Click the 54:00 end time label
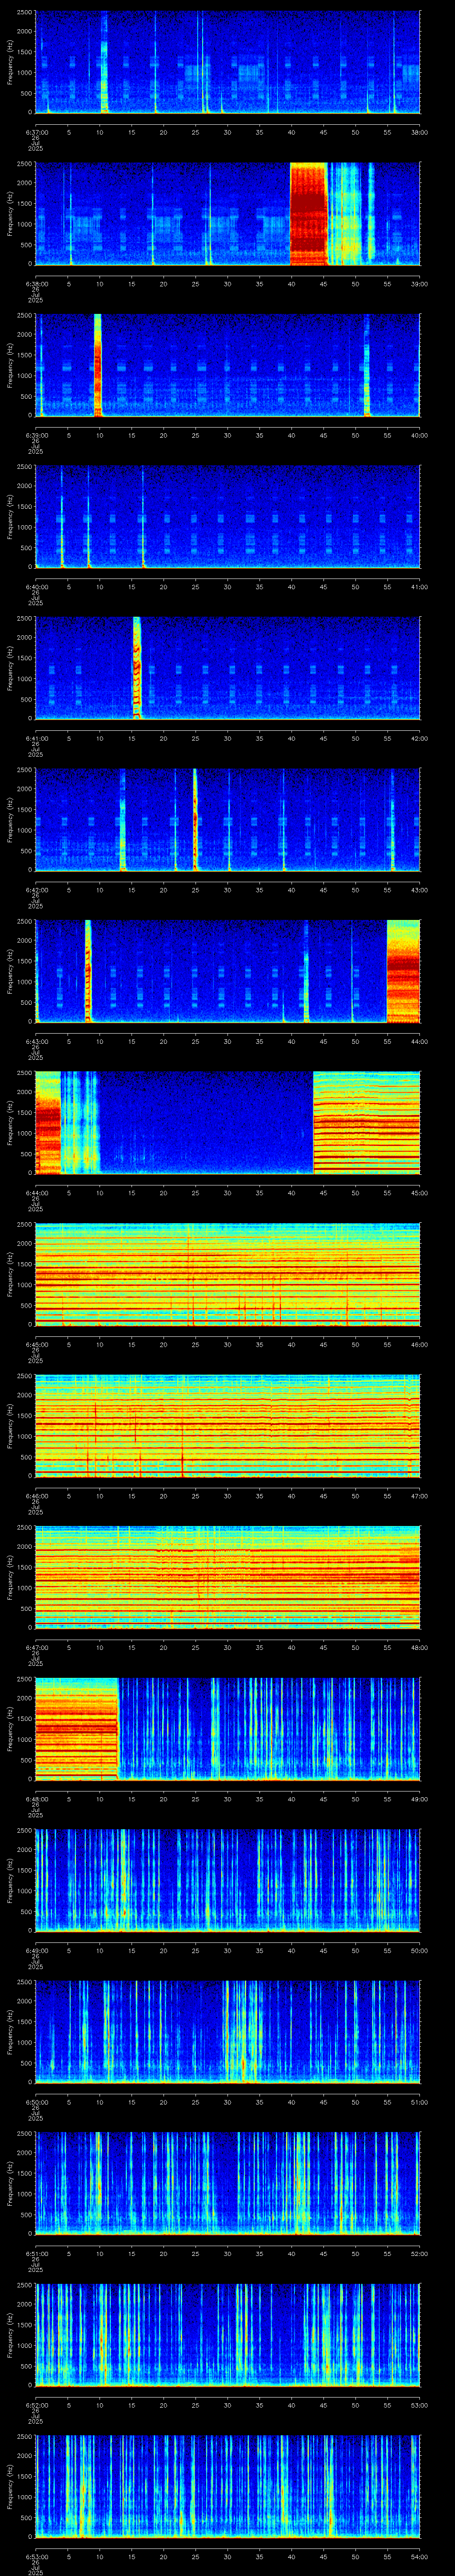The height and width of the screenshot is (2576, 455). [420, 2556]
